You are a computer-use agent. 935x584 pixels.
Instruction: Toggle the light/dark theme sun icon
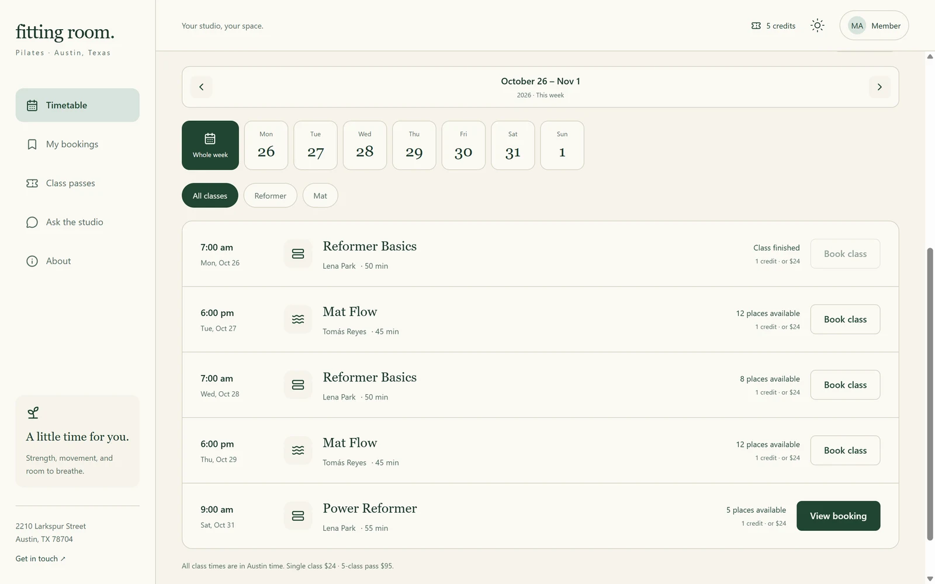pos(818,25)
